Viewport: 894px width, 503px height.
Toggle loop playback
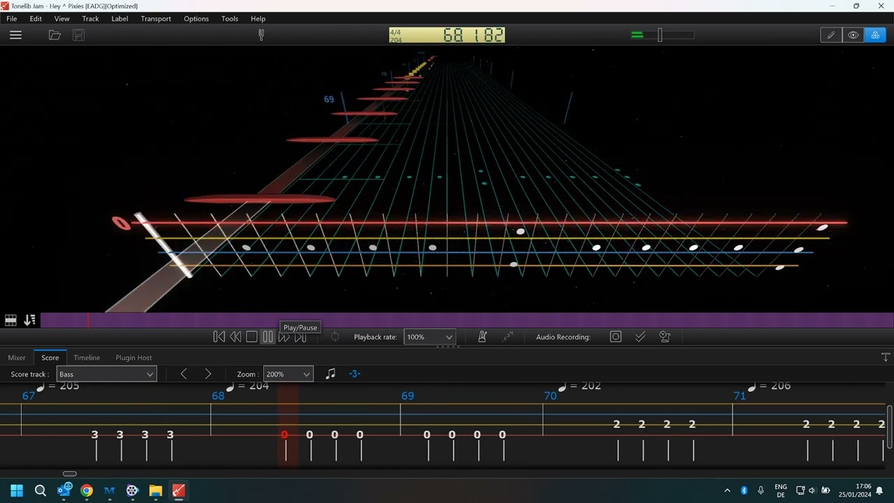[x=335, y=337]
